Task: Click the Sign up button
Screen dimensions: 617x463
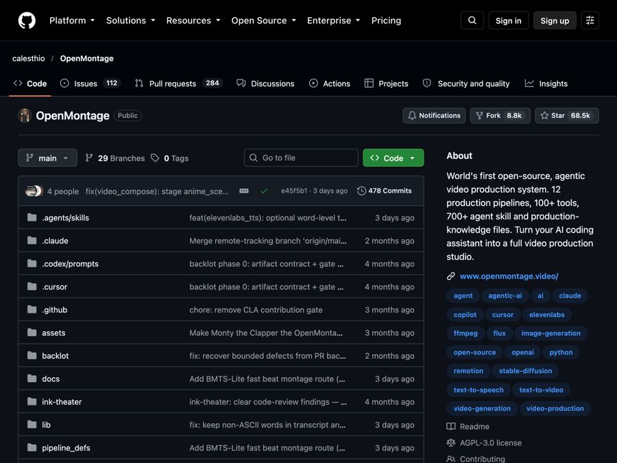Action: tap(555, 21)
